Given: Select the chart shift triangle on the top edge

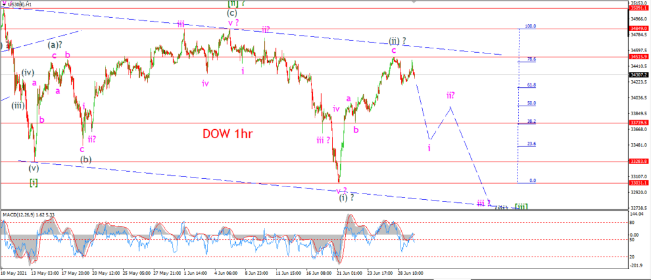Looking at the screenshot, I should pos(413,2).
